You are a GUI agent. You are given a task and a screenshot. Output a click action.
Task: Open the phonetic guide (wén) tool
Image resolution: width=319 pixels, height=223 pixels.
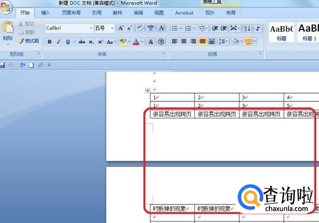[x=151, y=28]
